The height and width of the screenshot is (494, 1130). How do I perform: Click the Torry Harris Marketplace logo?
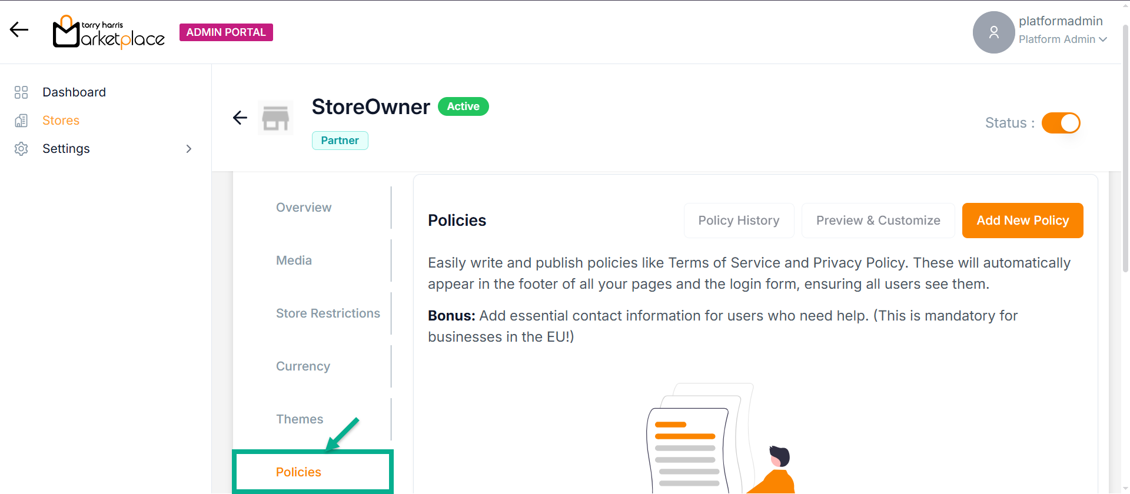pos(109,32)
